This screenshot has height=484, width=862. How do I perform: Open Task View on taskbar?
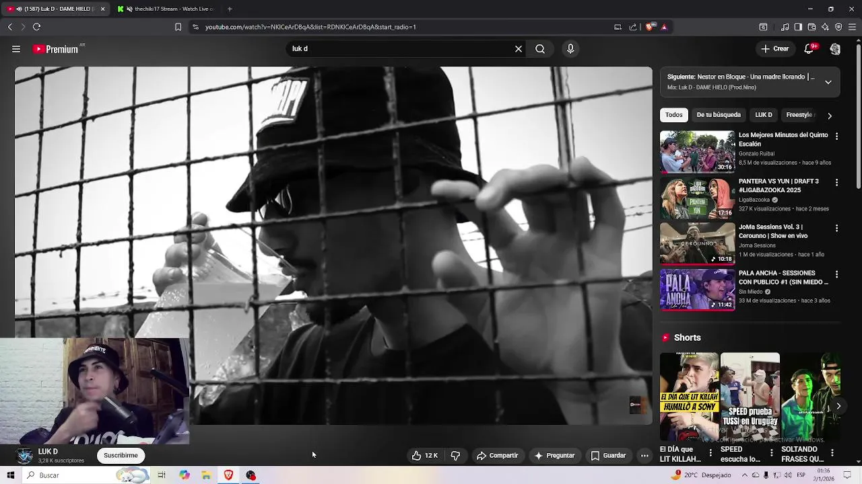(162, 475)
